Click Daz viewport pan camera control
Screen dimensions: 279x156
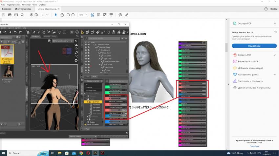(76, 49)
